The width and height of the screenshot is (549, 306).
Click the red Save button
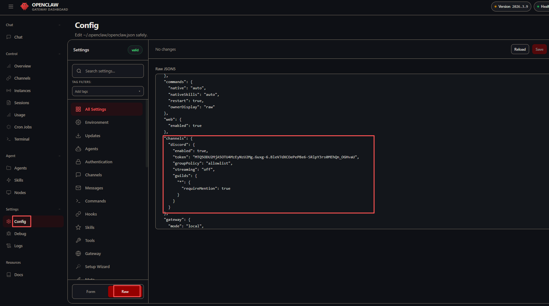click(539, 49)
